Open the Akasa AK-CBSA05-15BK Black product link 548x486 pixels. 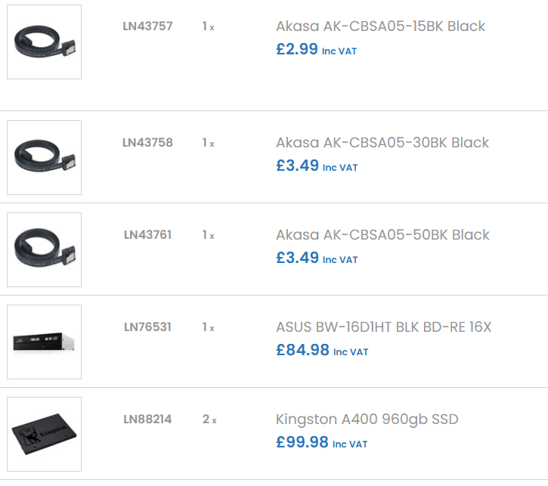click(380, 26)
